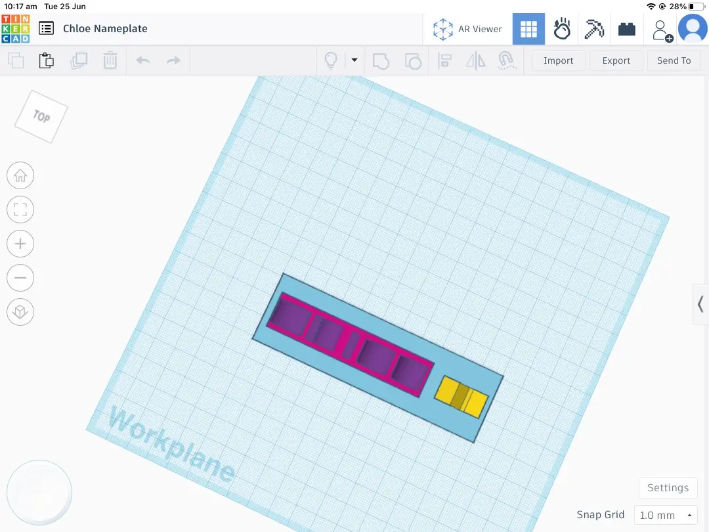Zoom out with the minus button
709x532 pixels.
(x=20, y=278)
